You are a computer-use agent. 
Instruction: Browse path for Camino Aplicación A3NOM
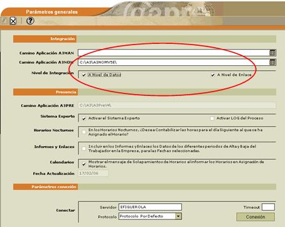pyautogui.click(x=272, y=62)
